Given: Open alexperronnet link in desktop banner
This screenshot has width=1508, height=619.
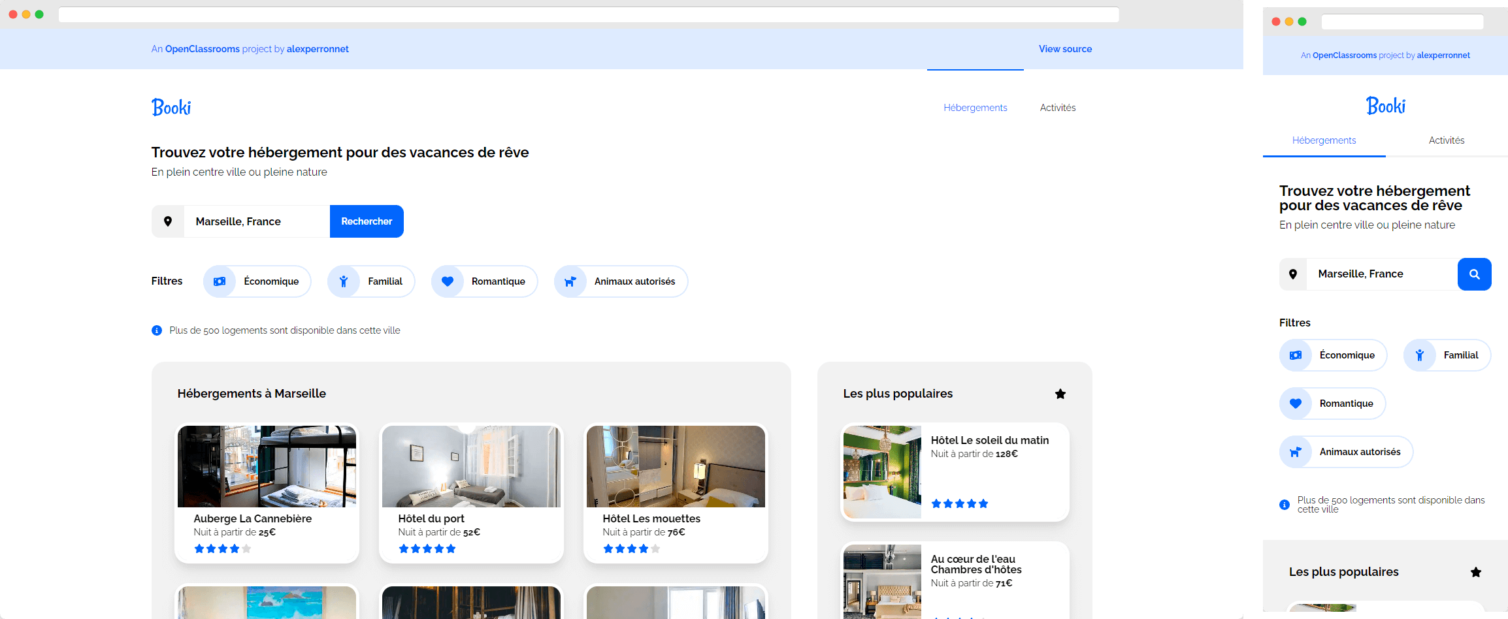Looking at the screenshot, I should (x=318, y=49).
